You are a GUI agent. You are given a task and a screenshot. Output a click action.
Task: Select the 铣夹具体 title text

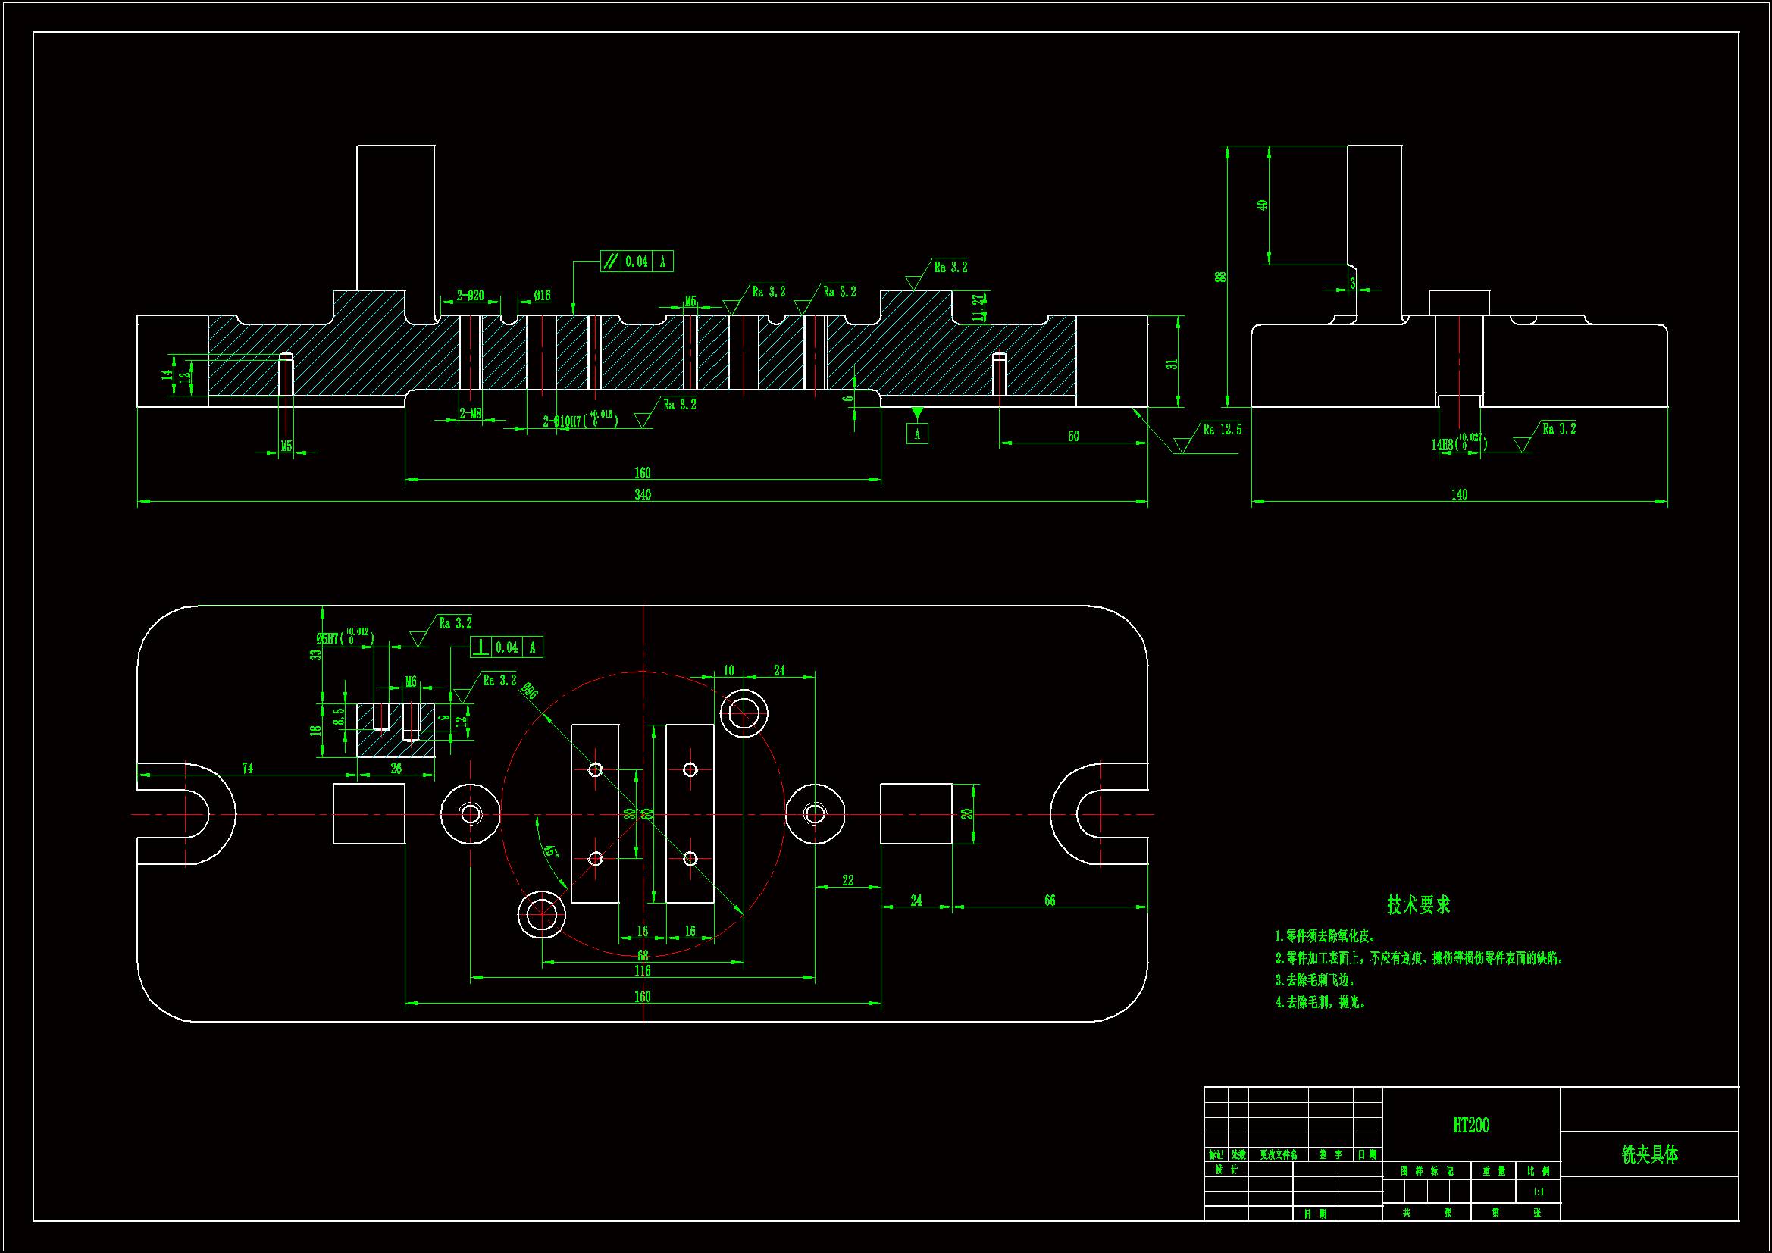tap(1649, 1155)
